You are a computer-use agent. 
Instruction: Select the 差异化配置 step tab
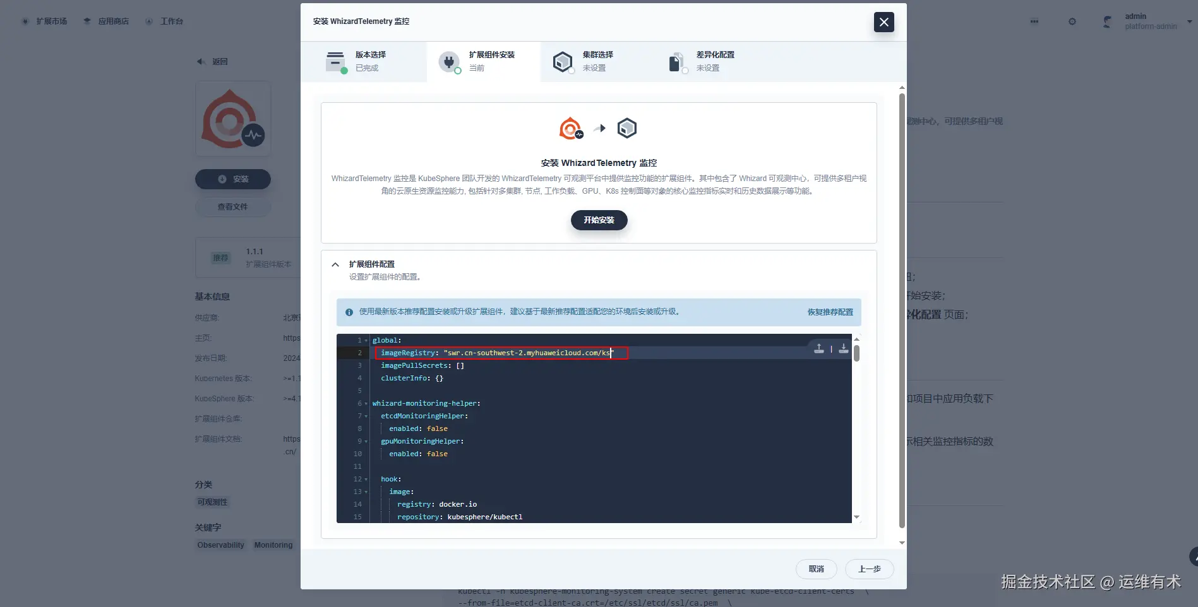pos(711,61)
